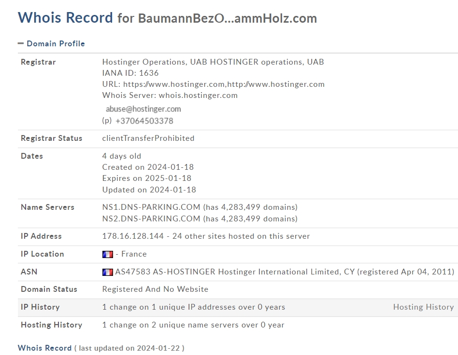Click the NS1.DNS-PARKING.COM name server

click(151, 207)
